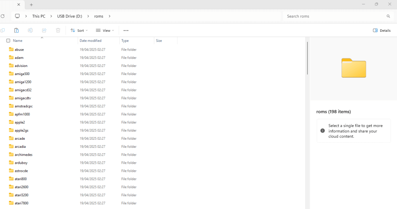The image size is (397, 209).
Task: Go to This PC in the breadcrumb
Action: pyautogui.click(x=38, y=16)
